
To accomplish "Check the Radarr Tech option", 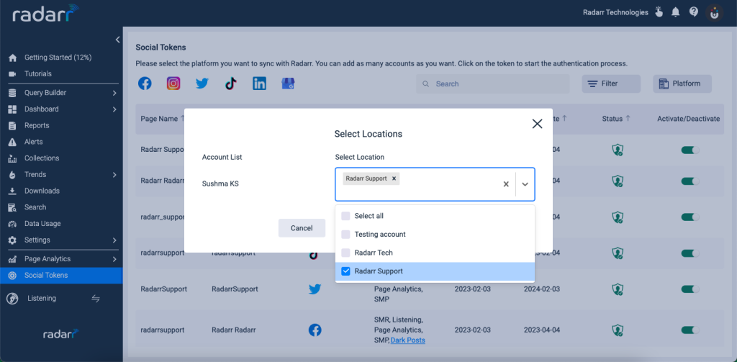I will [345, 253].
